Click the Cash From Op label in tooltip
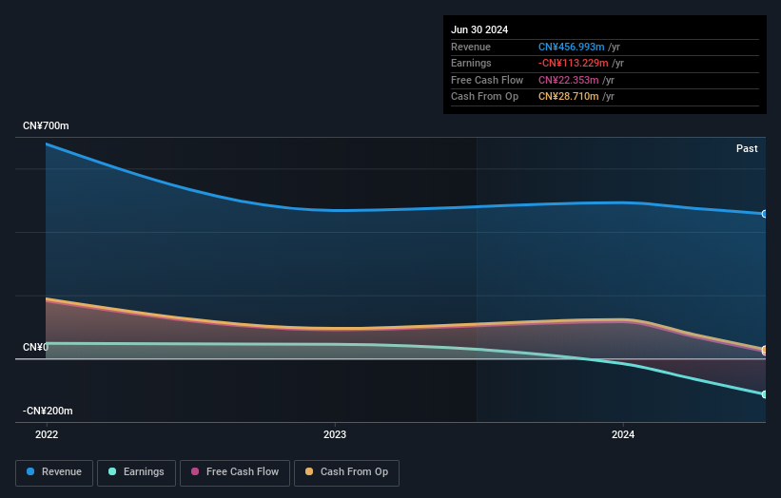Viewport: 781px width, 498px height. pyautogui.click(x=484, y=97)
